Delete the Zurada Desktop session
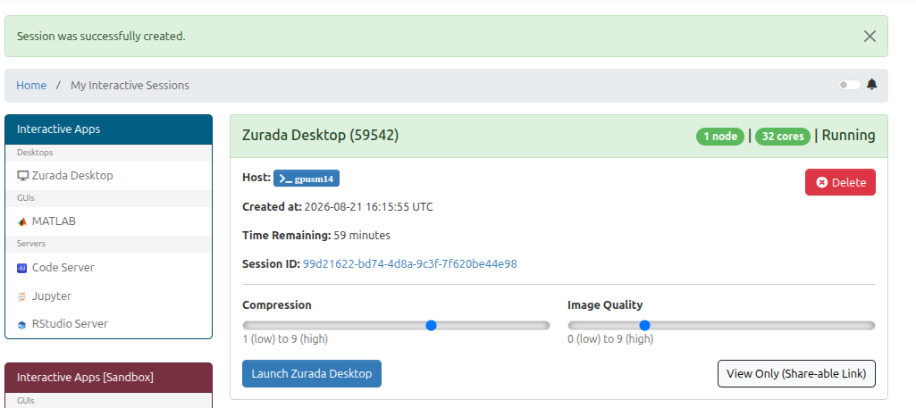Viewport: 916px width, 408px height. coord(840,182)
